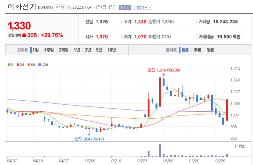Click the 봉차트 label
This screenshot has width=253, height=165.
click(x=171, y=50)
